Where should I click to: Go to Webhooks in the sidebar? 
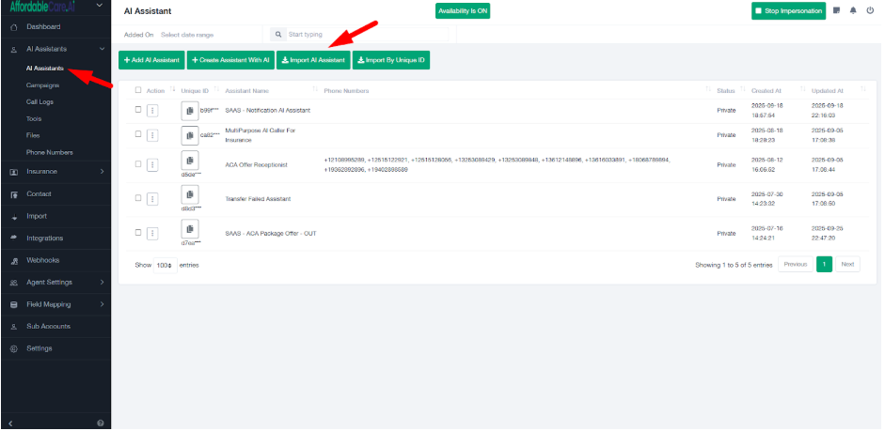42,260
